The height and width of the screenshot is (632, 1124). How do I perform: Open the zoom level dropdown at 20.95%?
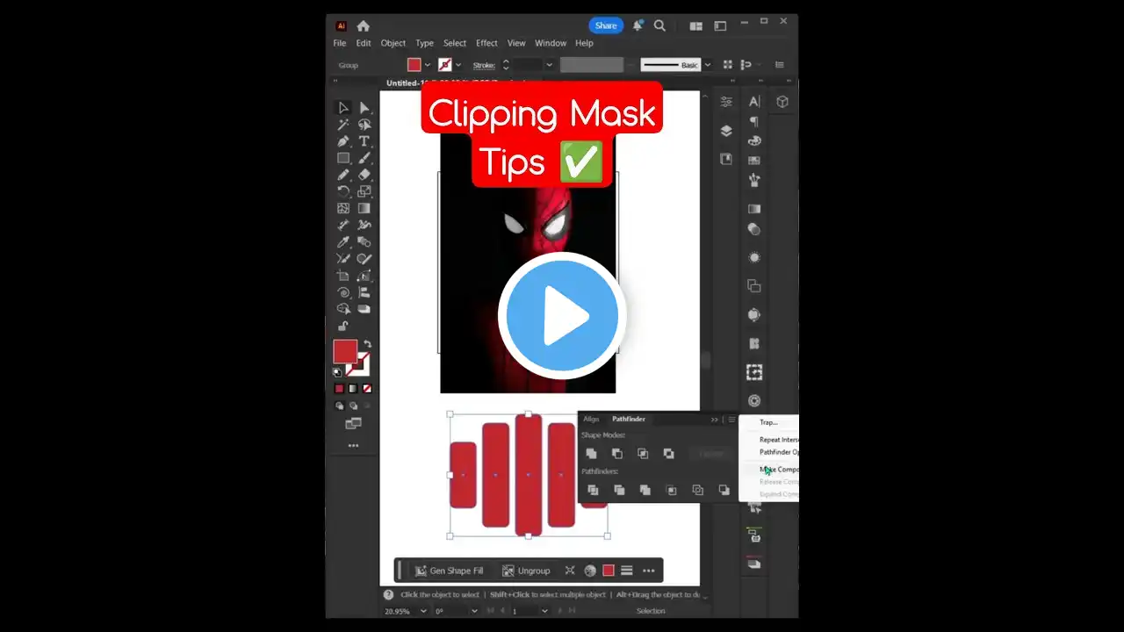(422, 611)
